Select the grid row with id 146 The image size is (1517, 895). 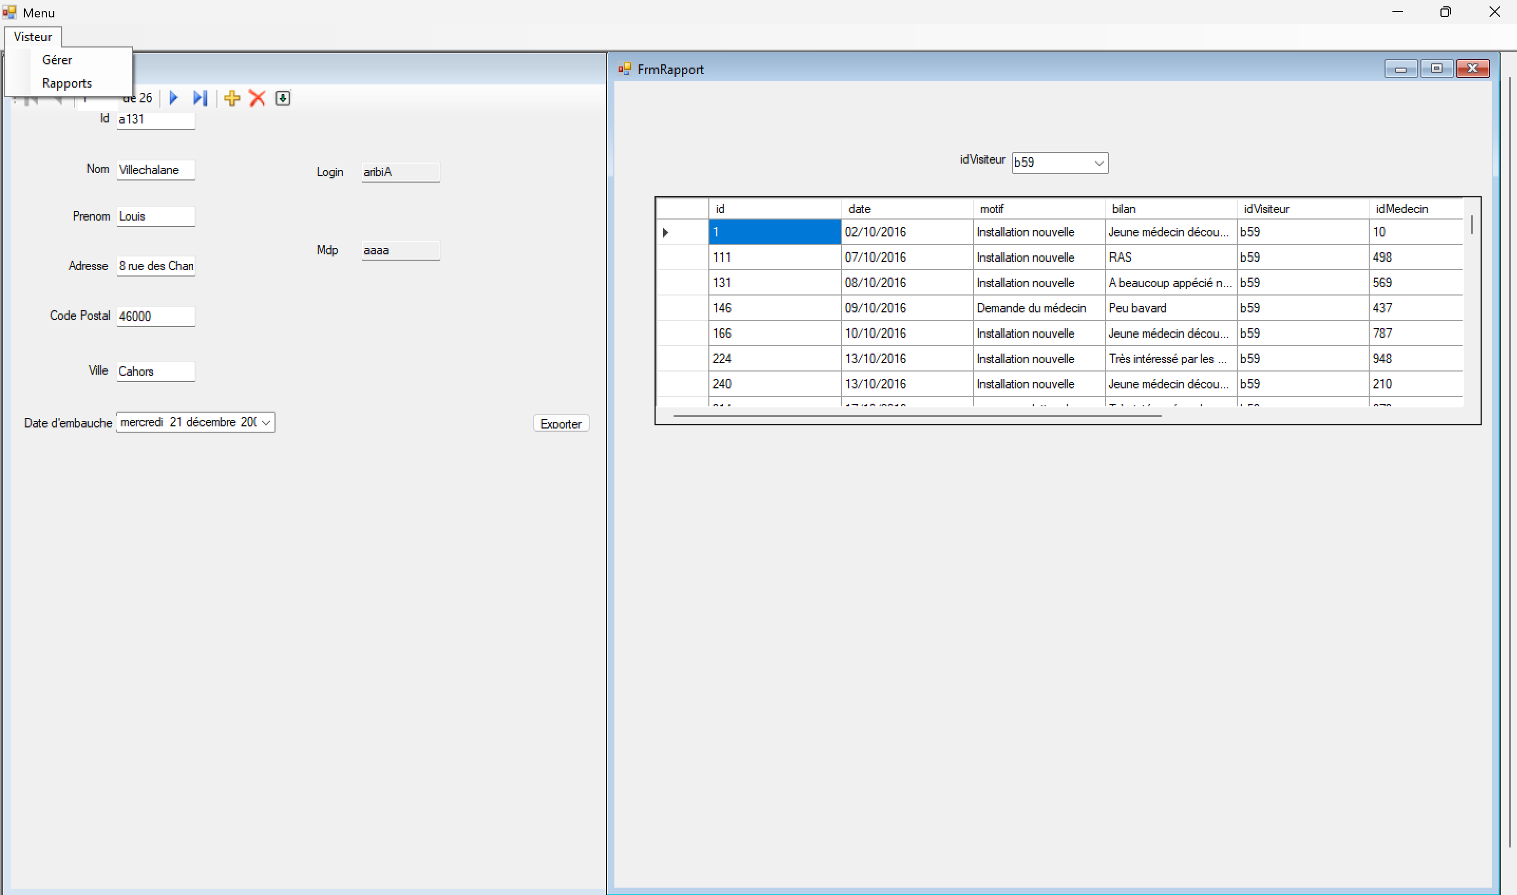click(x=774, y=308)
